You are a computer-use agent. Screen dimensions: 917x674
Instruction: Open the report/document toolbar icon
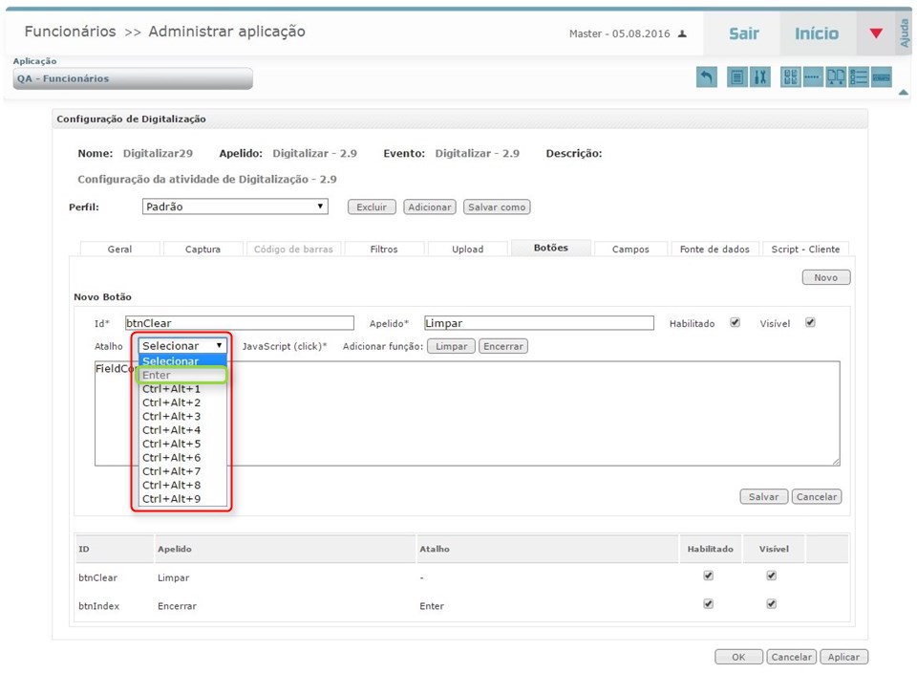pos(736,77)
